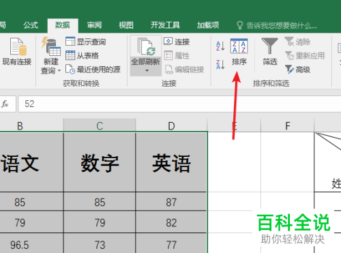Click 编辑链接 (Edit Links)
The image size is (341, 253).
tap(184, 70)
